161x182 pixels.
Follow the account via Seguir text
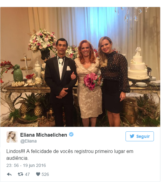[x=143, y=136]
